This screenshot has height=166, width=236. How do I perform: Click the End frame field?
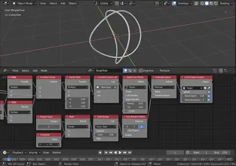click(221, 152)
